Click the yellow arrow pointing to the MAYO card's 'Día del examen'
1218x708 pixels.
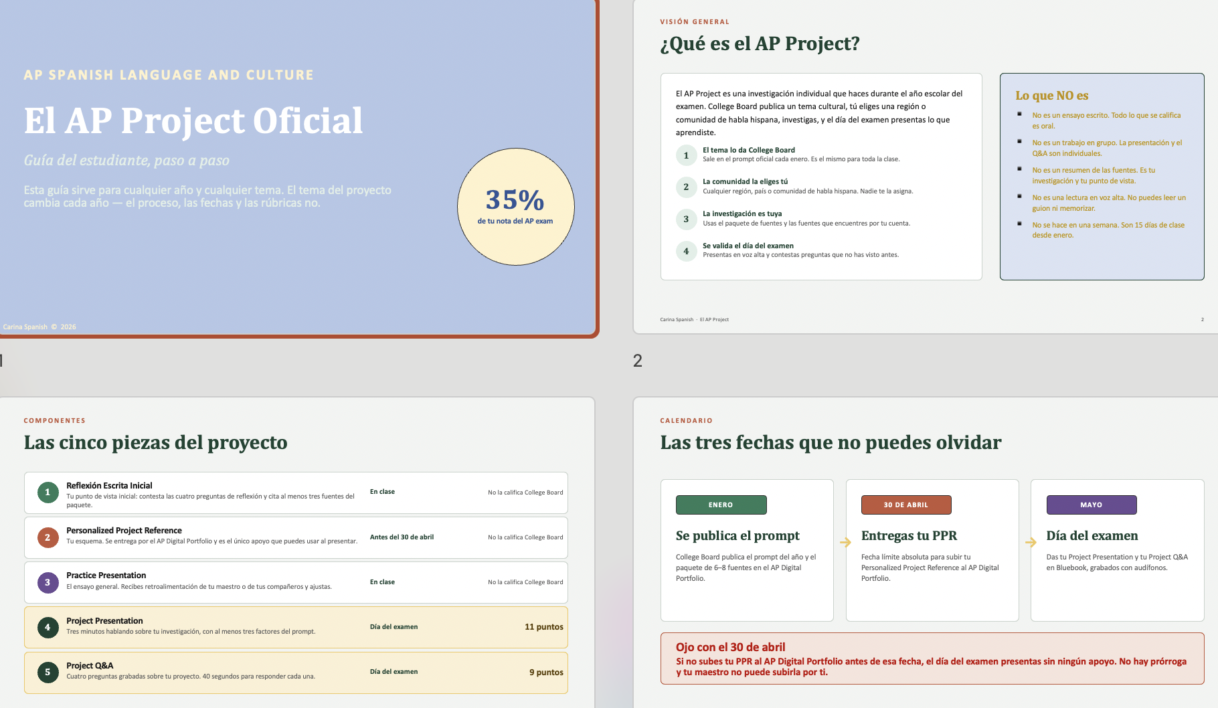[1031, 542]
